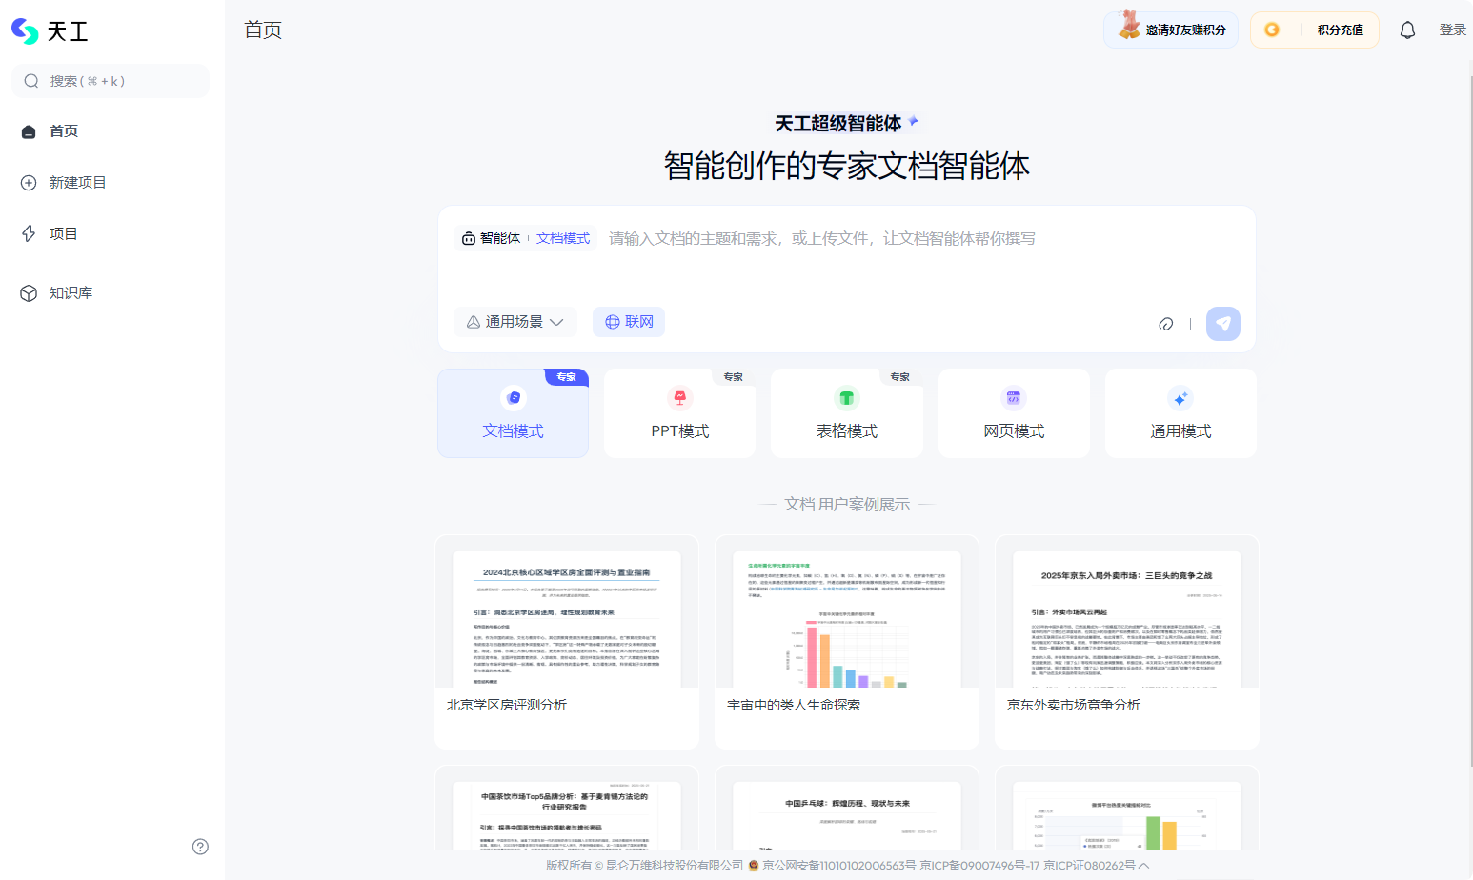This screenshot has width=1473, height=880.
Task: Click the 北京学区房评测分析 caption text
Action: 506,705
